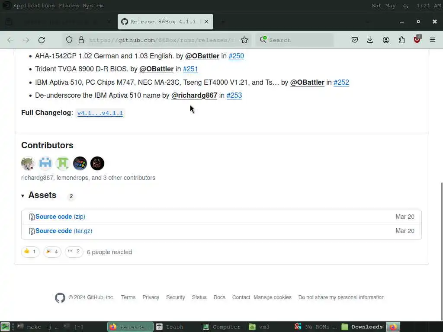Open the Contact footer link
This screenshot has width=443, height=332.
point(241,297)
